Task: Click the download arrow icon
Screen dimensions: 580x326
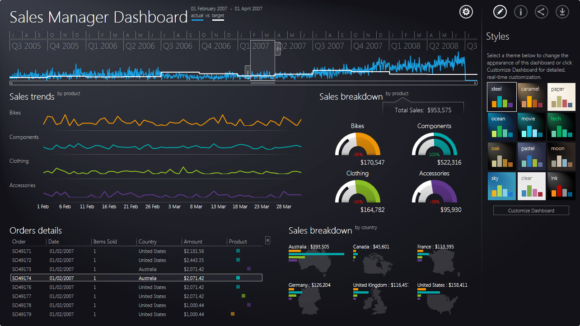Action: (x=562, y=12)
